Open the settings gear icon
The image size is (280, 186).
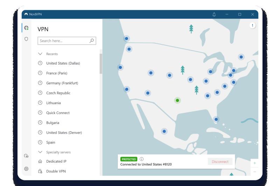(x=26, y=169)
